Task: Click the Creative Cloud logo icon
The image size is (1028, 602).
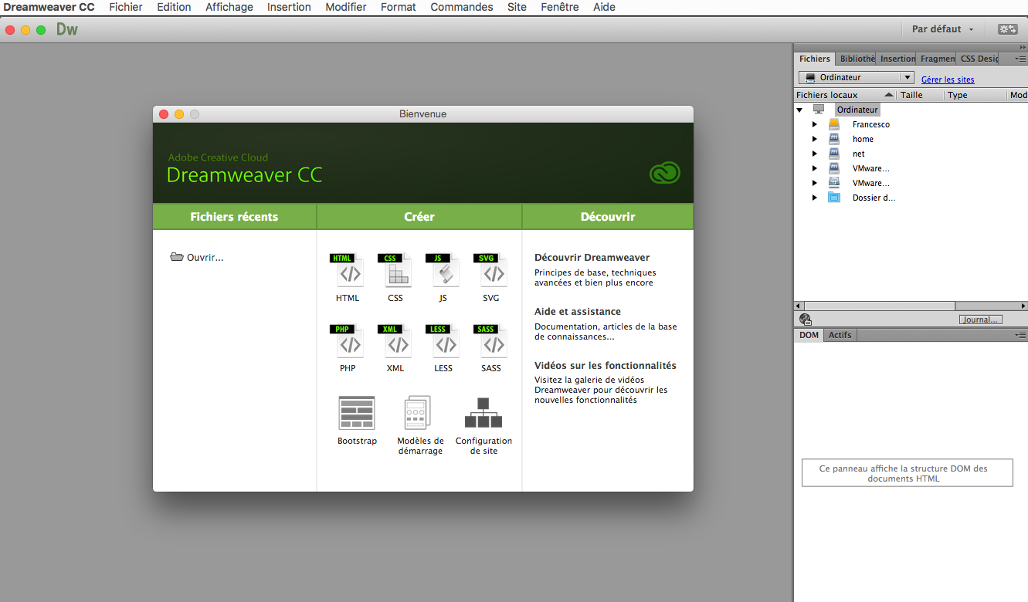Action: click(x=664, y=172)
